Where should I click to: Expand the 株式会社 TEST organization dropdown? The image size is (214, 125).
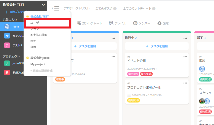pos(43,5)
